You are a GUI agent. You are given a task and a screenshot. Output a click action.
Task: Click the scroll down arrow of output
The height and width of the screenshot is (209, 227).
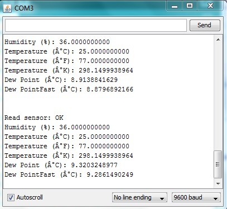[x=218, y=183]
